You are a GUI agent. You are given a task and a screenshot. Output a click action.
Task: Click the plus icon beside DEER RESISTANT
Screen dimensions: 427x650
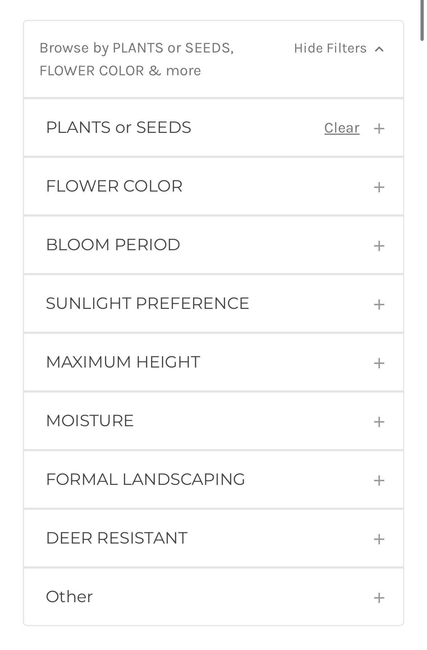(x=379, y=539)
